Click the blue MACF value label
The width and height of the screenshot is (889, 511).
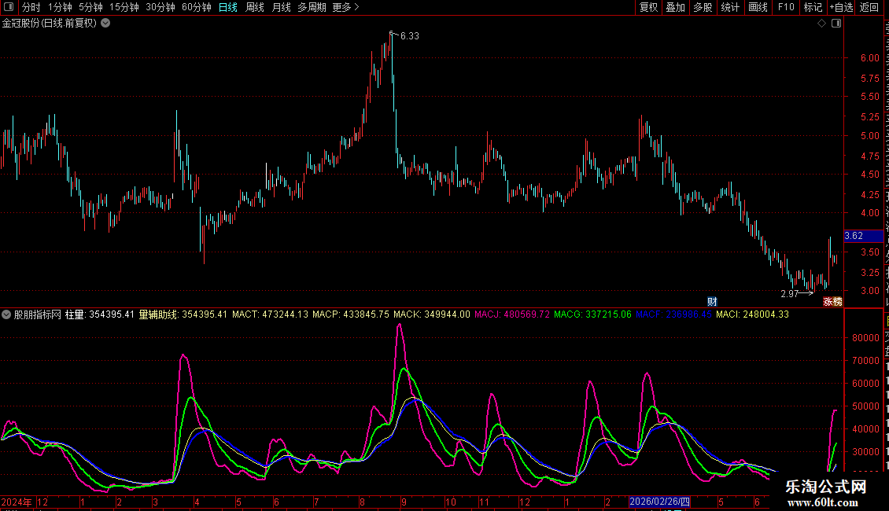pyautogui.click(x=673, y=314)
